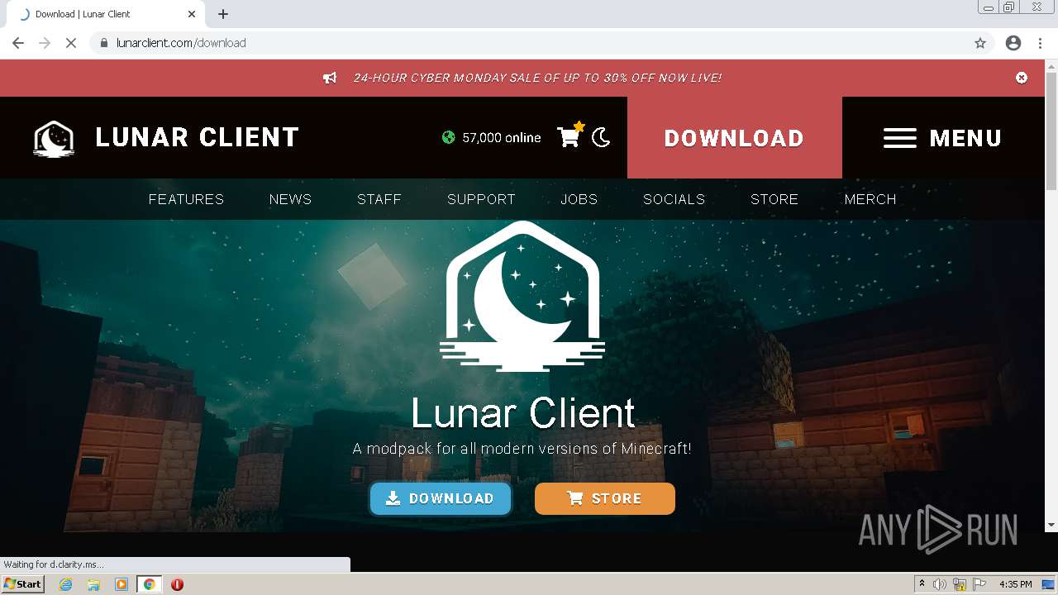
Task: Open the STAFF nav item
Action: pyautogui.click(x=379, y=199)
